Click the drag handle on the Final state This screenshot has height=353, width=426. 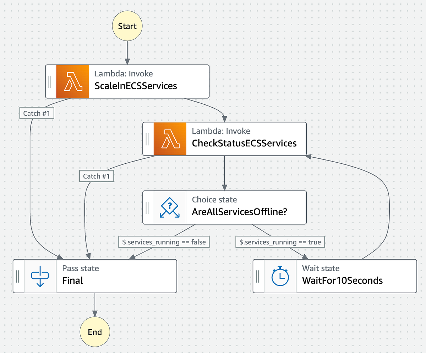point(18,276)
